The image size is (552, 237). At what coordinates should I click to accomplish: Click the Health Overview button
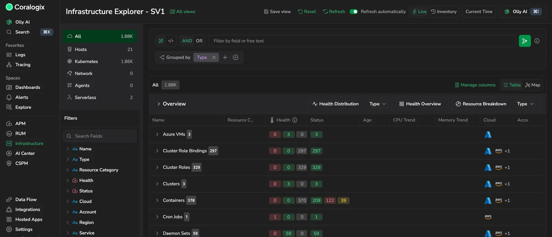point(420,104)
